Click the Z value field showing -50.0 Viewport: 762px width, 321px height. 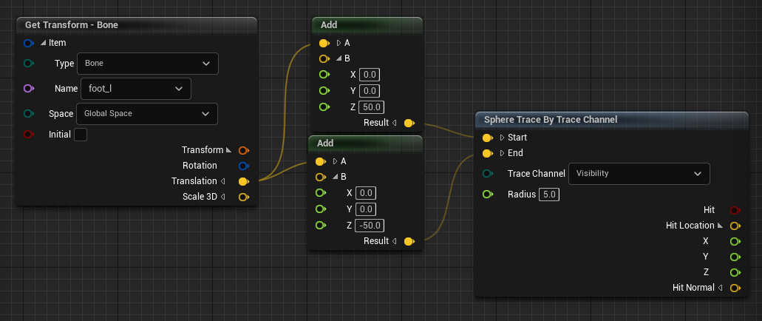click(370, 226)
